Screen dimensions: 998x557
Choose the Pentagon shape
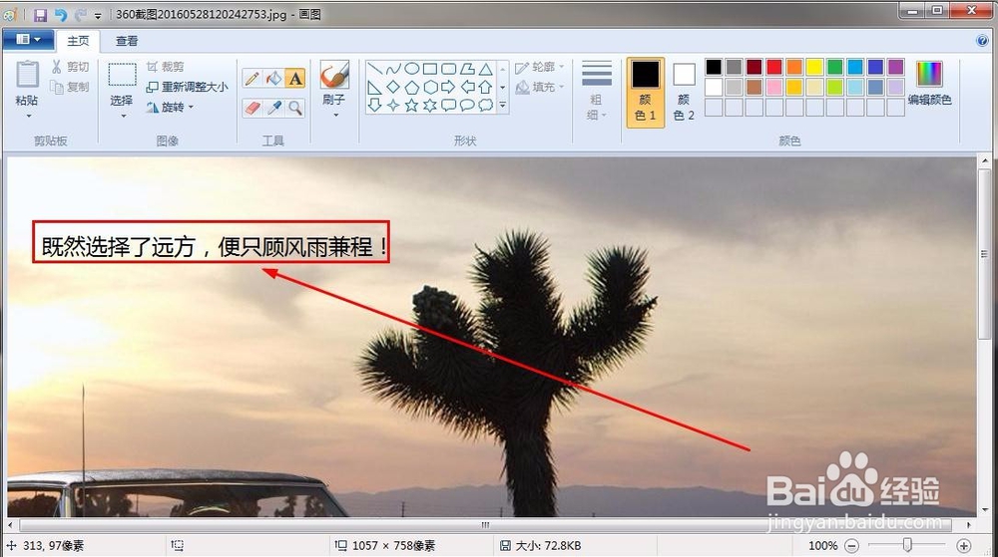(412, 87)
